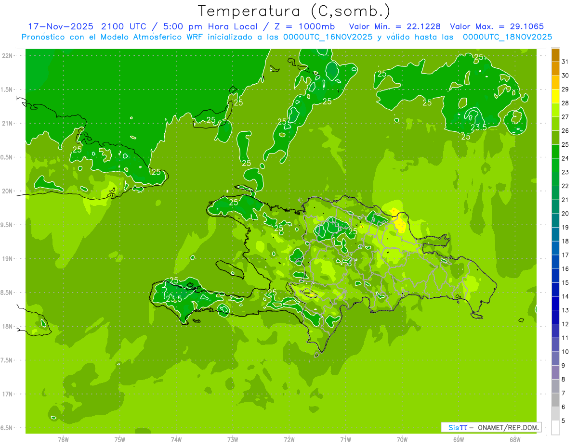This screenshot has height=446, width=578.
Task: Click the '75W' longitude axis label
Action: pos(120,439)
